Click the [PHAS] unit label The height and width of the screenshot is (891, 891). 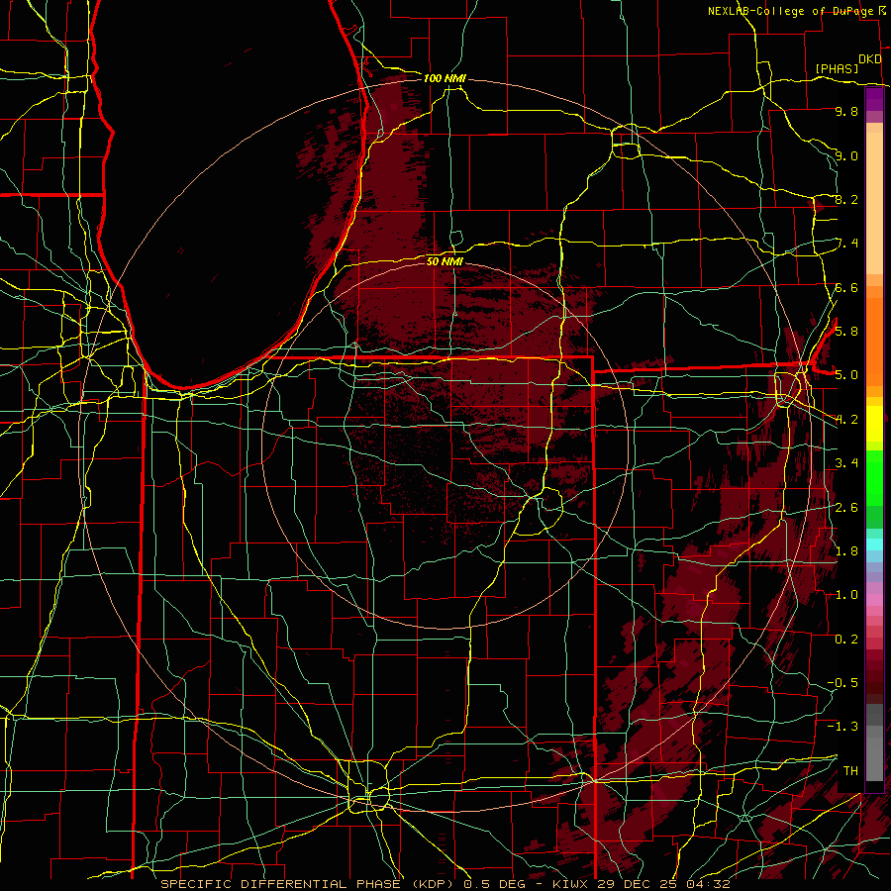[x=837, y=68]
